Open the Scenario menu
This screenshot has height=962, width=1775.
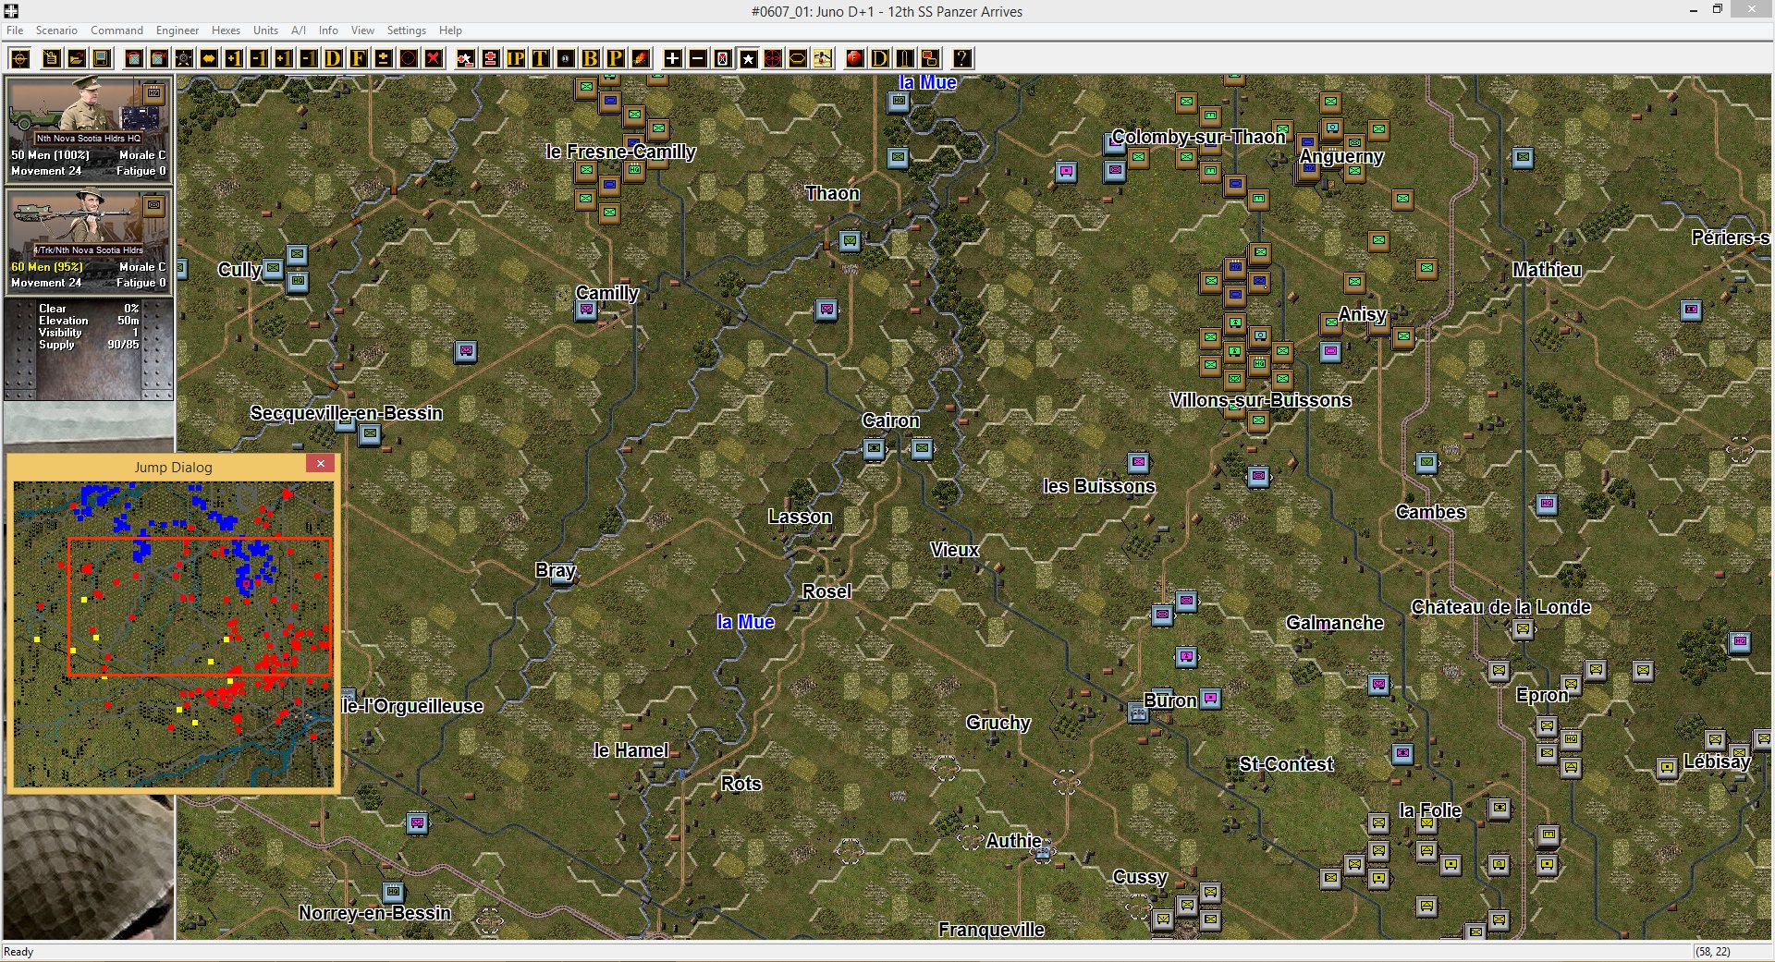tap(56, 30)
